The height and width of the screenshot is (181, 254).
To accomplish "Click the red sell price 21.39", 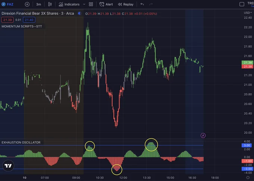I will coord(7,20).
